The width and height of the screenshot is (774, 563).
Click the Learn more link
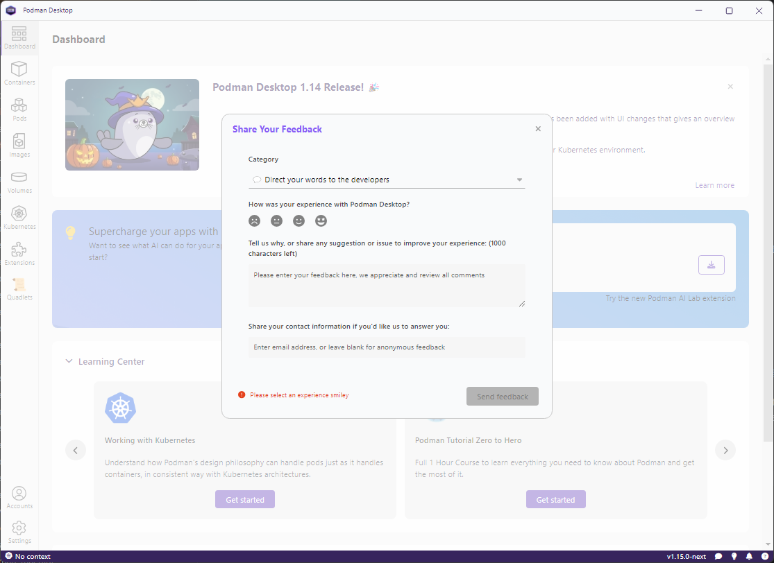(714, 184)
